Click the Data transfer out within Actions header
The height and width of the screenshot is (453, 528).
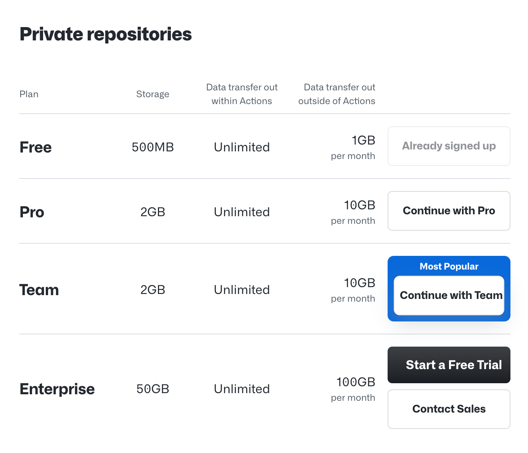coord(241,94)
